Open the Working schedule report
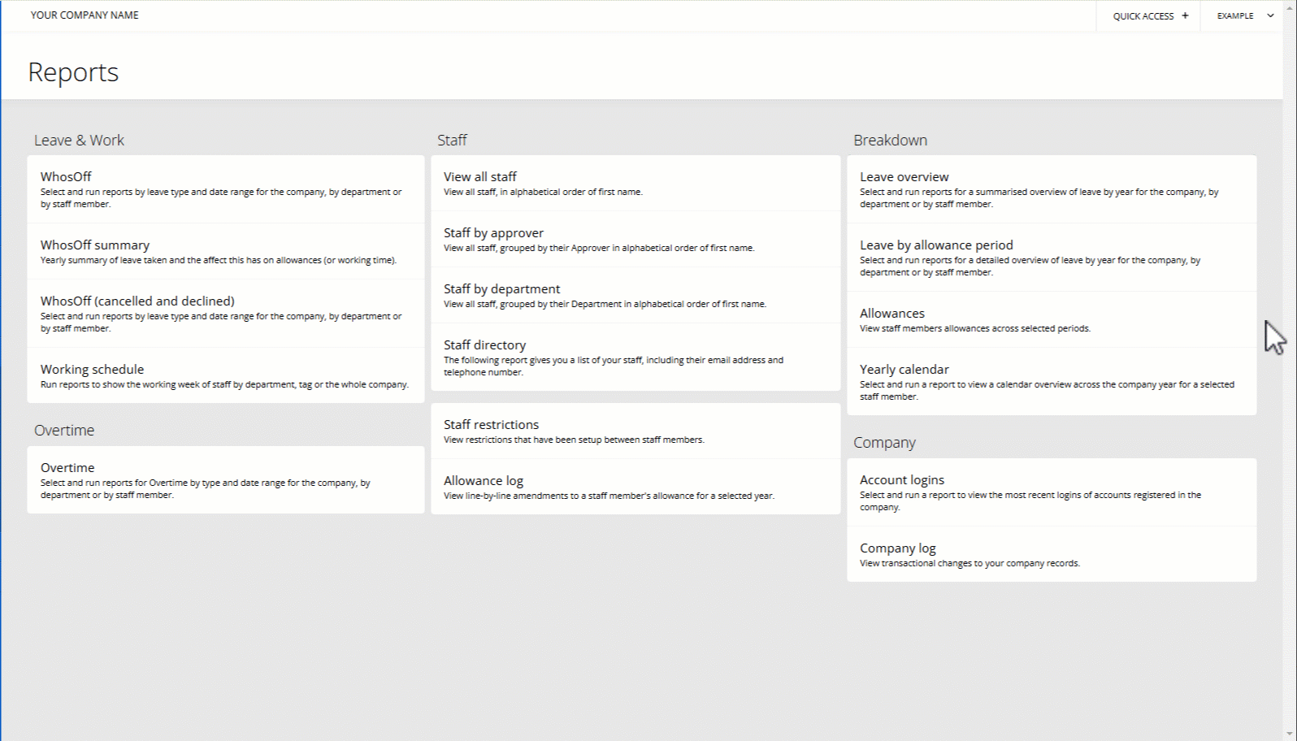1297x741 pixels. click(226, 375)
